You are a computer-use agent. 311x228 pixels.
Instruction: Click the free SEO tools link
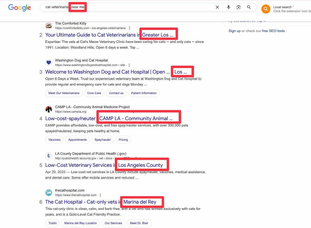(273, 31)
